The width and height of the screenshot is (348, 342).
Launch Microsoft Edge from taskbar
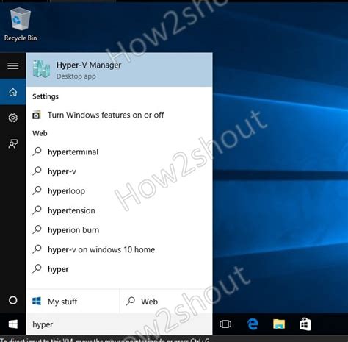click(253, 324)
